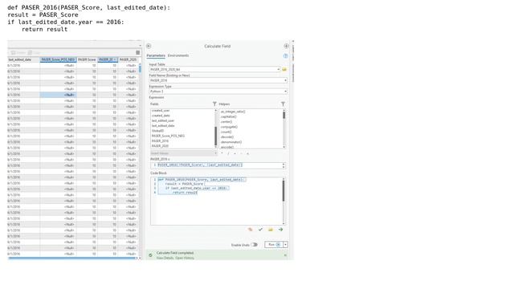Step the expression box up arrow
The image size is (514, 289).
284,164
